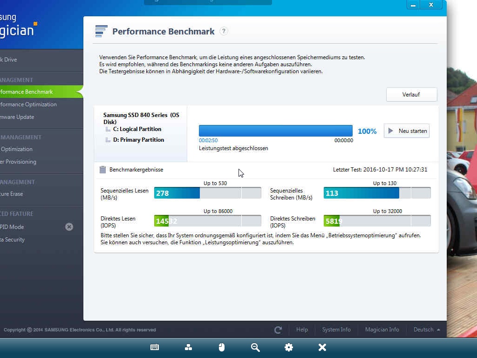This screenshot has height=358, width=477.
Task: Click the 100% progress value
Action: click(x=367, y=131)
